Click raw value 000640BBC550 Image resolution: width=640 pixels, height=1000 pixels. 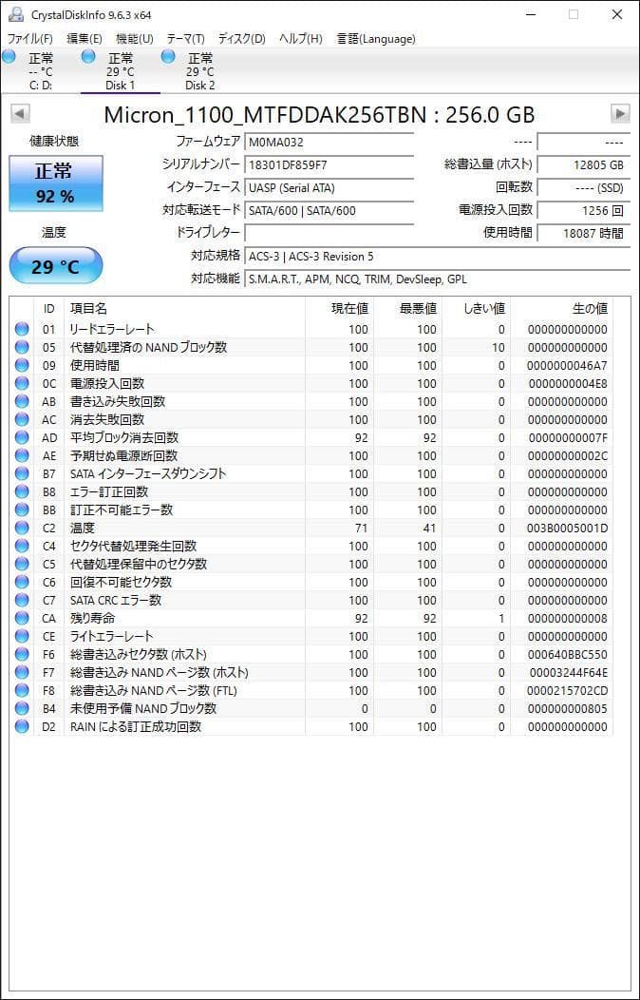568,654
